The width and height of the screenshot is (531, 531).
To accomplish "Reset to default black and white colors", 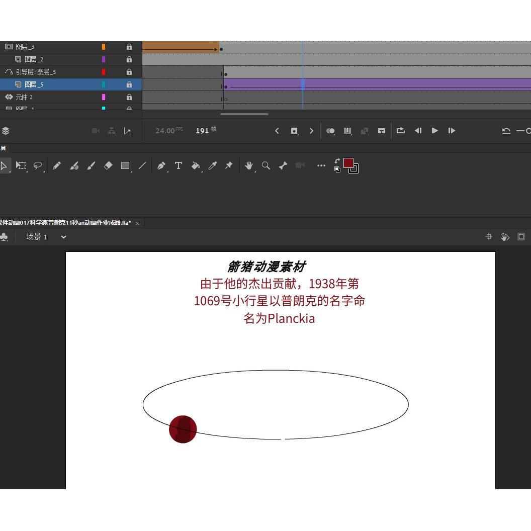I will (x=337, y=169).
